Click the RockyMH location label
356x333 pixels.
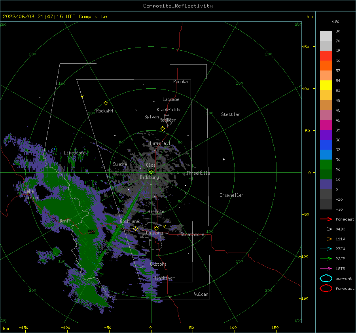click(x=104, y=111)
